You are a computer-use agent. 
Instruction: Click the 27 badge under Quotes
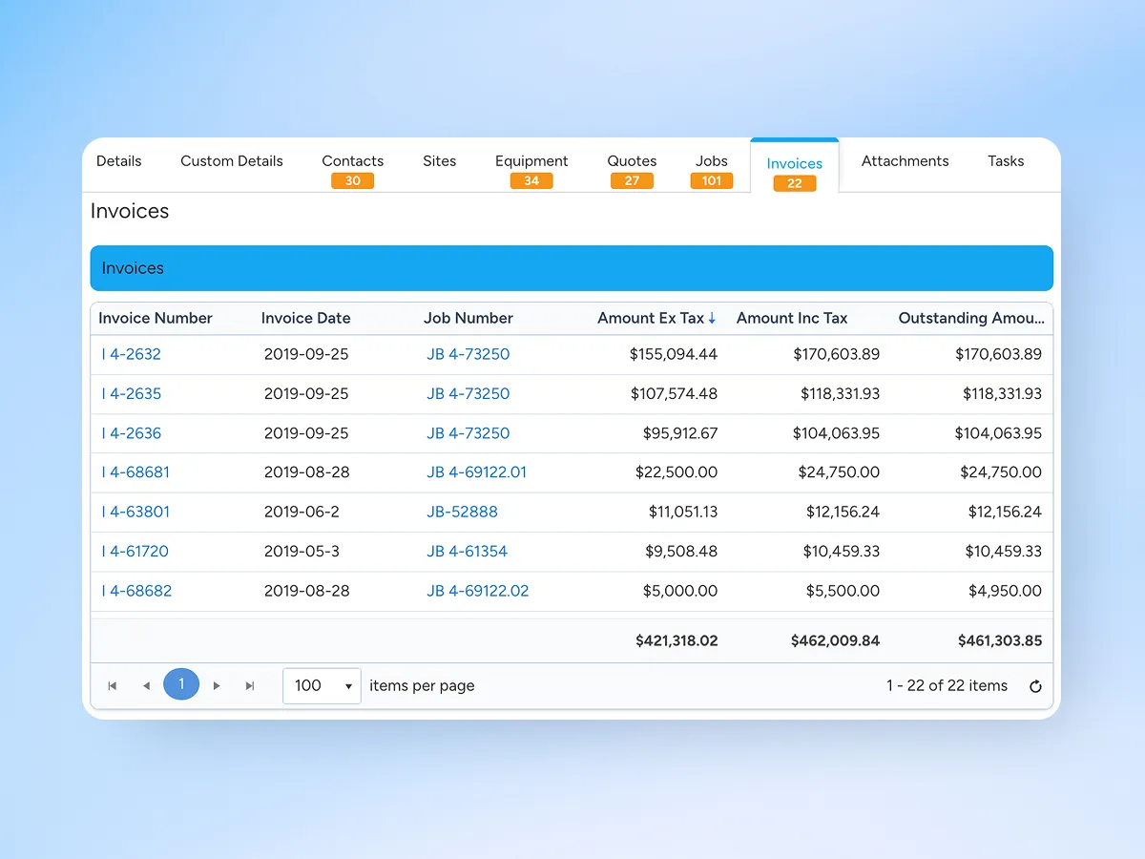[x=632, y=181]
